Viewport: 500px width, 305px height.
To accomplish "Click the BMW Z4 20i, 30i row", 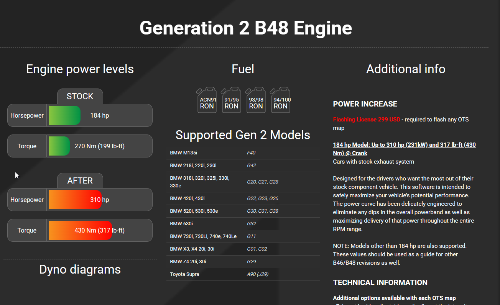I will [243, 262].
